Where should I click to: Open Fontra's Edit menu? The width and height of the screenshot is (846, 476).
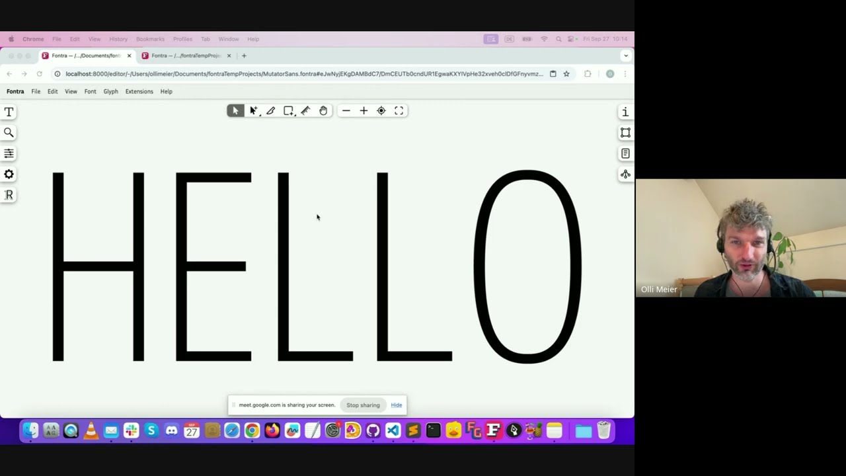coord(52,91)
